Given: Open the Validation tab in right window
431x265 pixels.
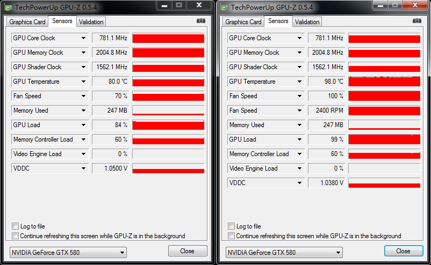Looking at the screenshot, I should click(307, 22).
